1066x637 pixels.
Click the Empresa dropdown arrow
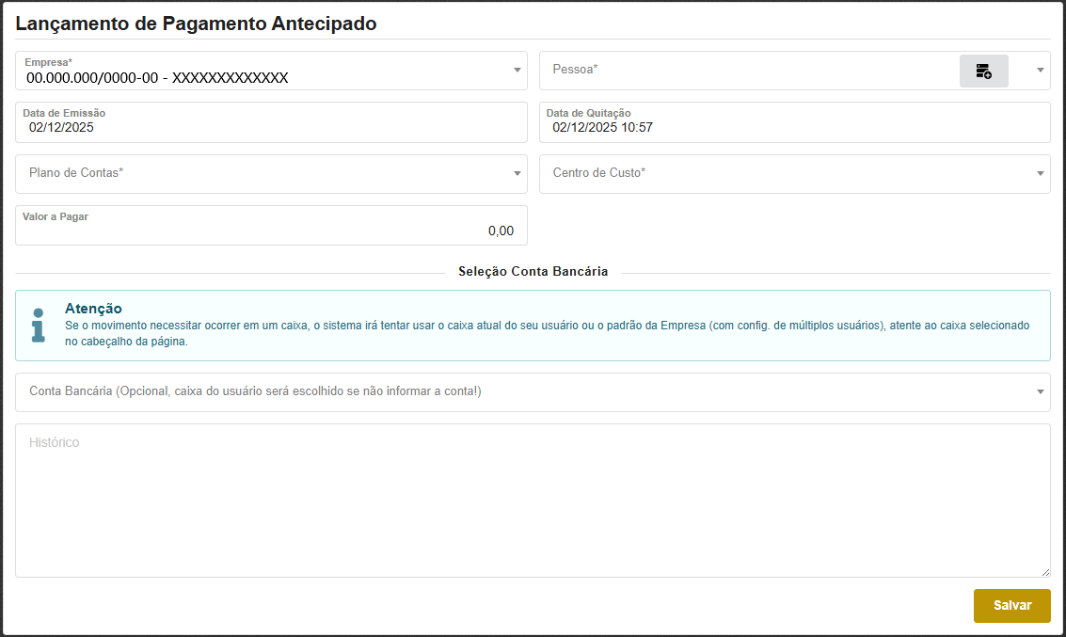(x=517, y=71)
